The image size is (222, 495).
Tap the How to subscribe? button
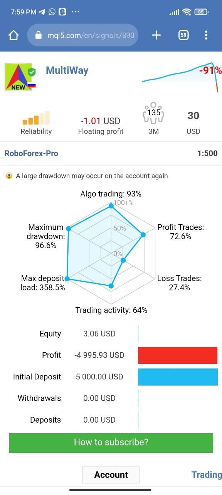coord(111,442)
